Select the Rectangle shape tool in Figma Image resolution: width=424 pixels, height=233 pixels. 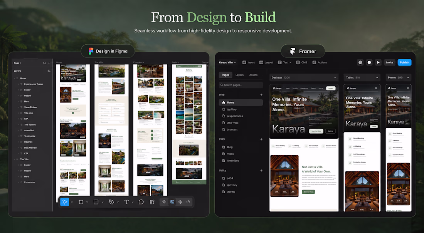96,202
